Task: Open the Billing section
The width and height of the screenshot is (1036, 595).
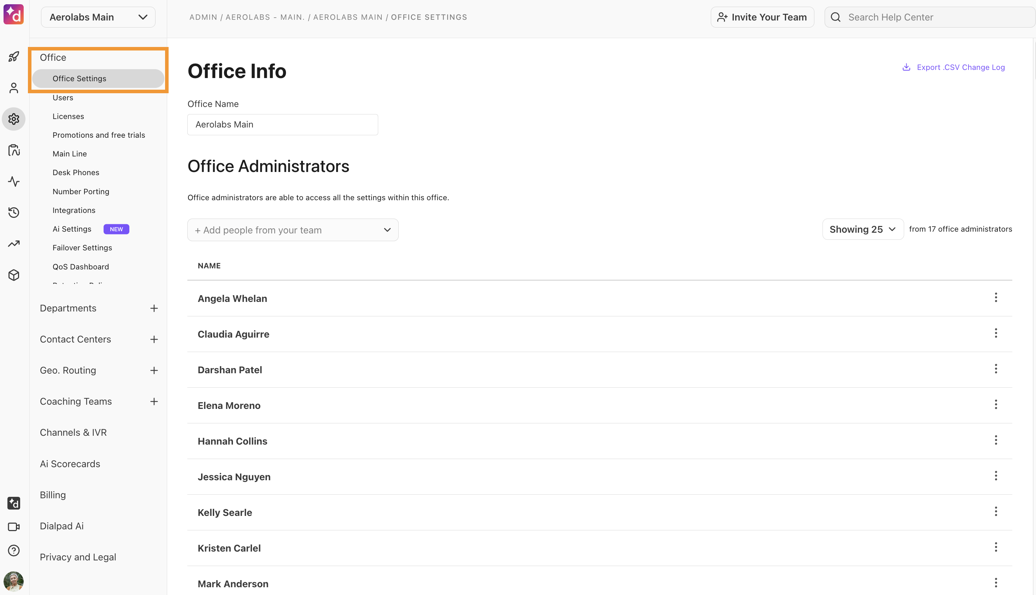Action: [x=53, y=495]
